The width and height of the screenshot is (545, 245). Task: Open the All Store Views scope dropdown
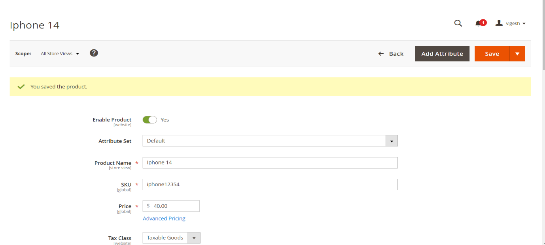tap(60, 54)
